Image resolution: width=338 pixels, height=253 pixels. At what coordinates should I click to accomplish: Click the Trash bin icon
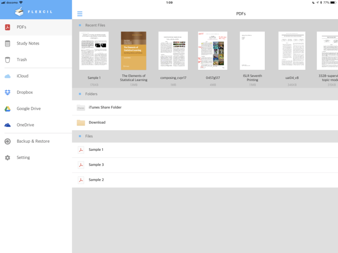[x=8, y=60]
